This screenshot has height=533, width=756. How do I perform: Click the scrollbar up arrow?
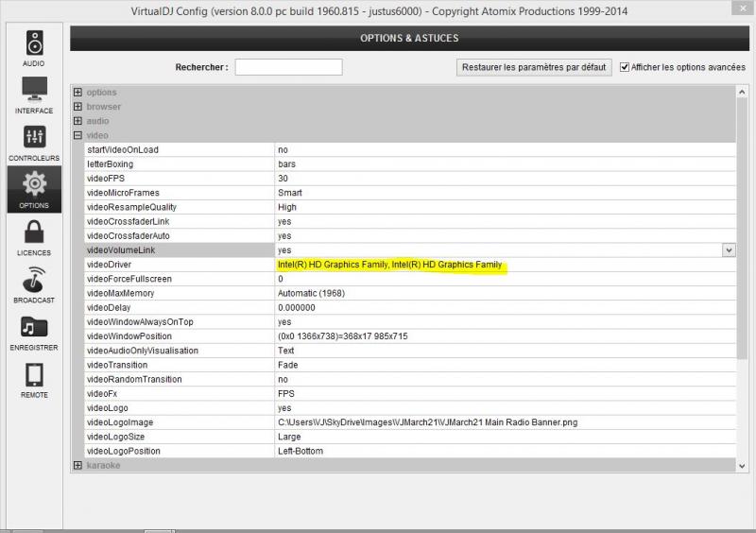(742, 92)
